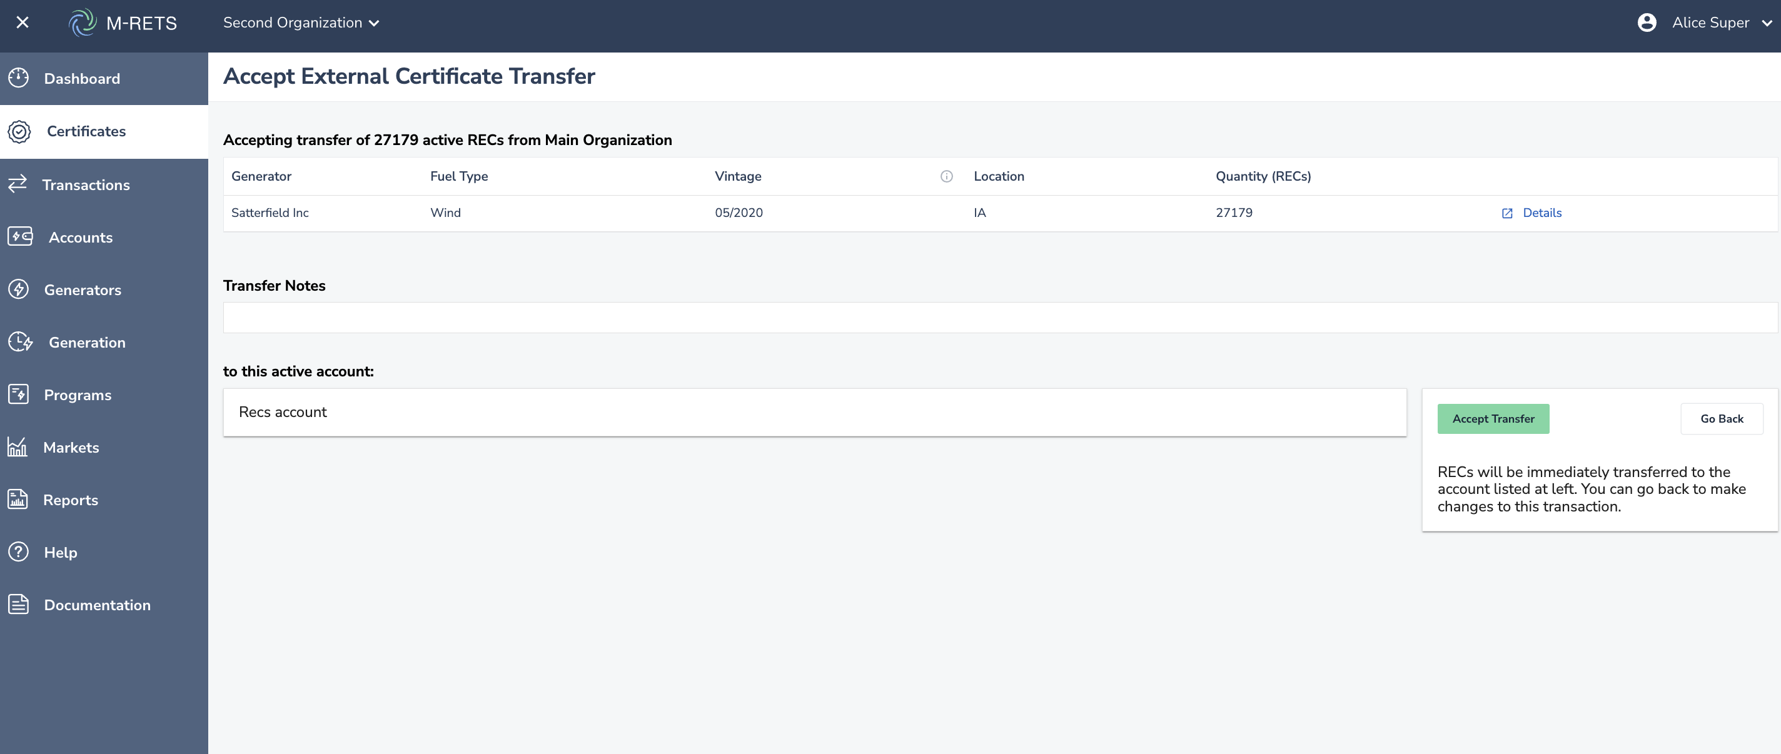Click the Generation clock-bolt icon
The height and width of the screenshot is (754, 1781).
20,341
